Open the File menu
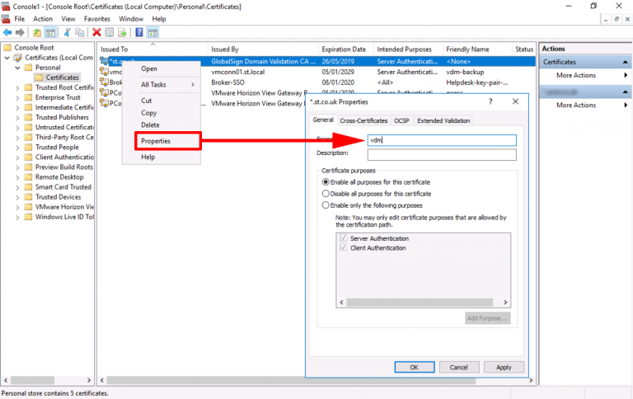 coord(20,19)
